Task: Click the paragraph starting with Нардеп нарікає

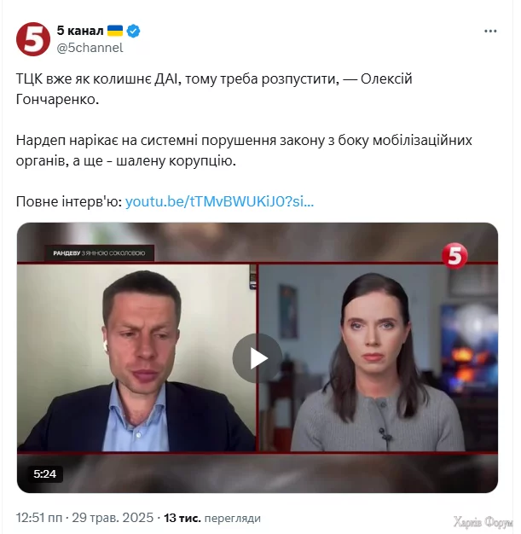Action: click(x=244, y=150)
